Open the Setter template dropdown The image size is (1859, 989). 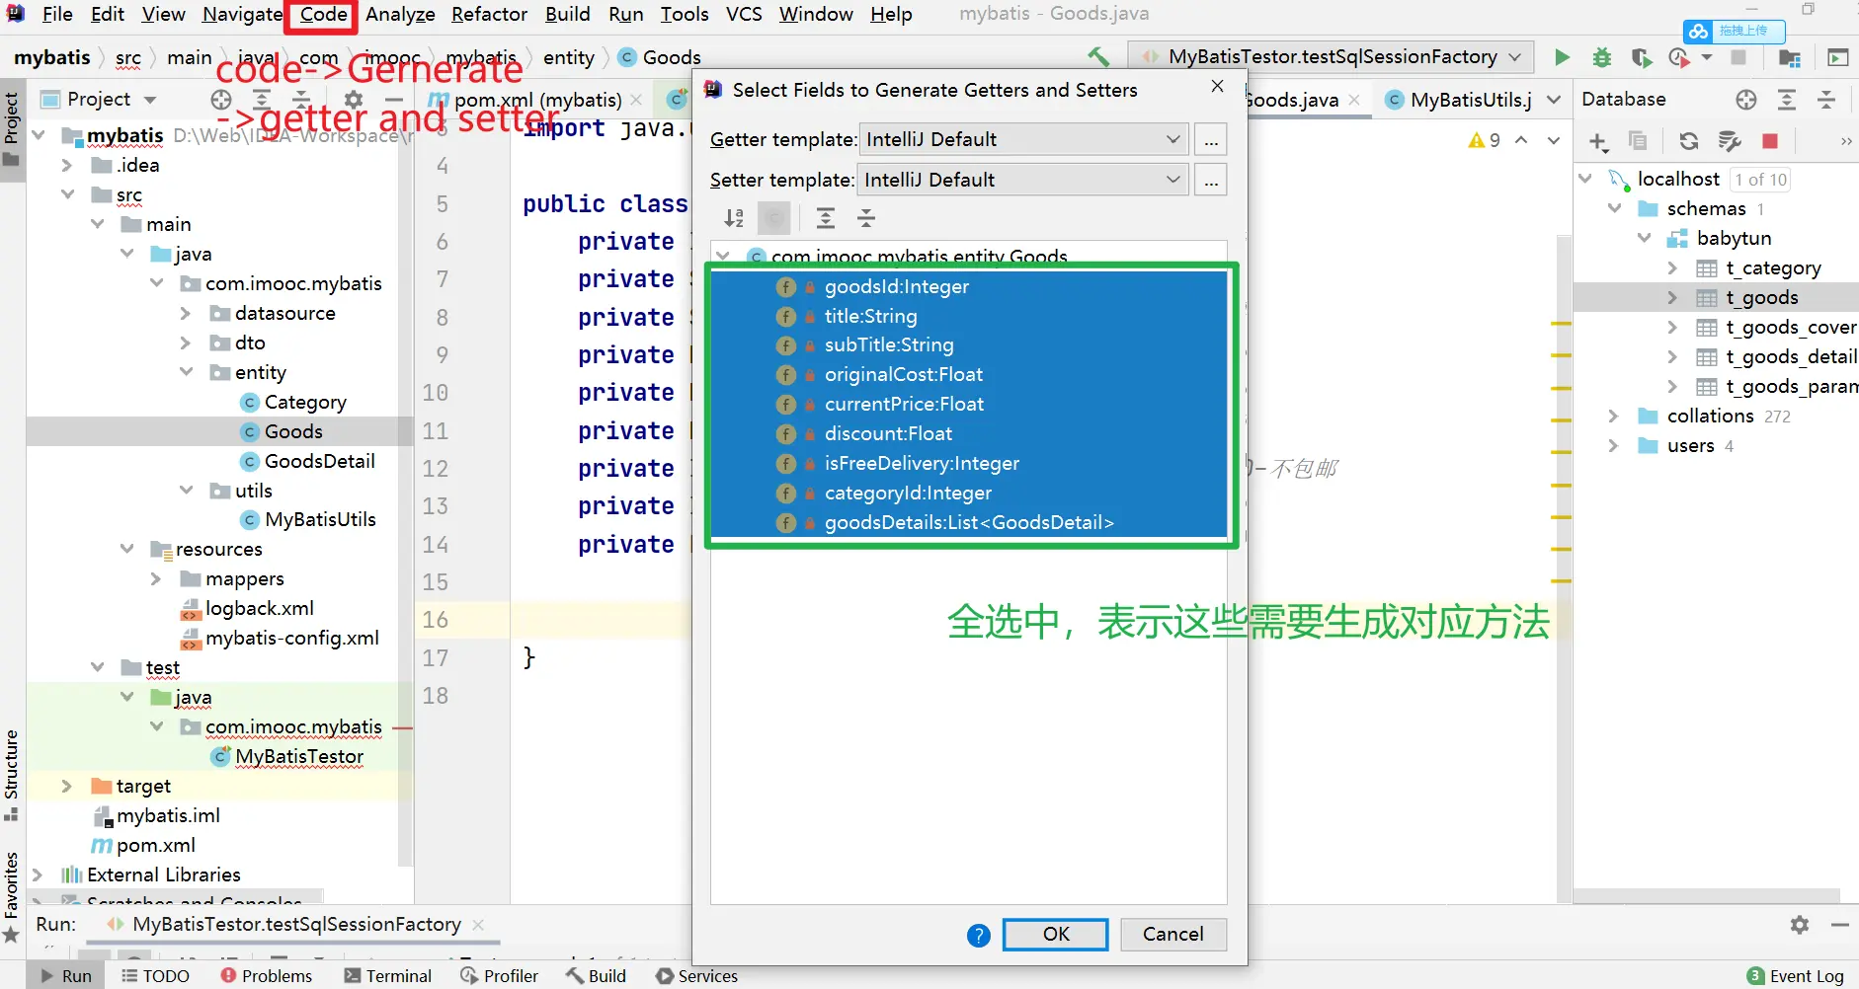(1022, 180)
